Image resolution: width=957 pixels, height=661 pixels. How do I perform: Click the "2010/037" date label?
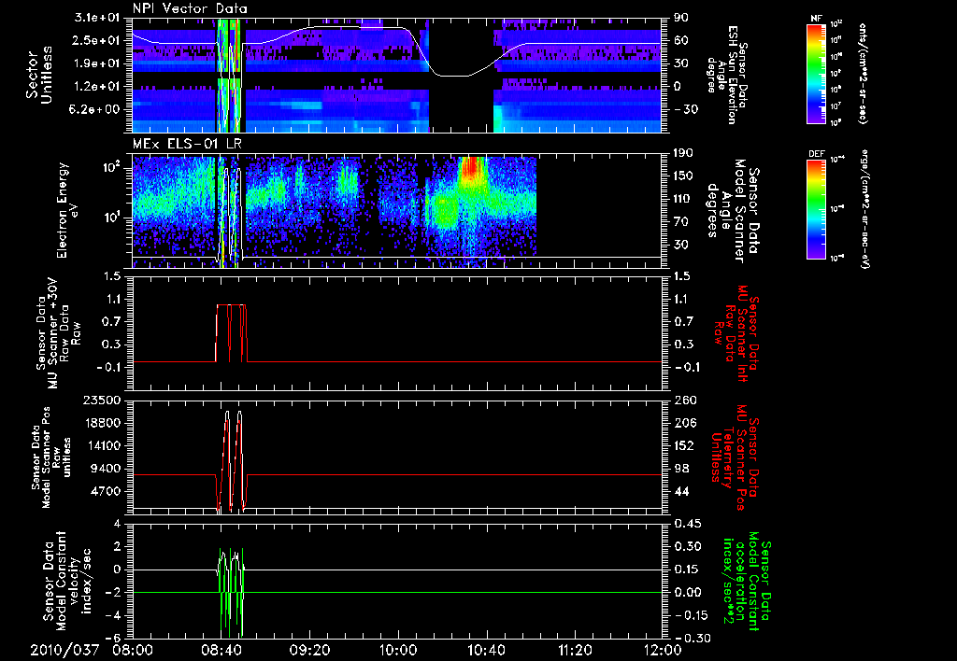point(64,650)
